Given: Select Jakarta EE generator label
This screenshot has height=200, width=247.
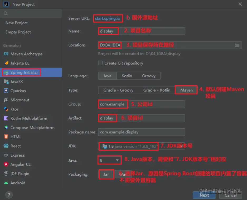Looking at the screenshot, I should coord(20,63).
